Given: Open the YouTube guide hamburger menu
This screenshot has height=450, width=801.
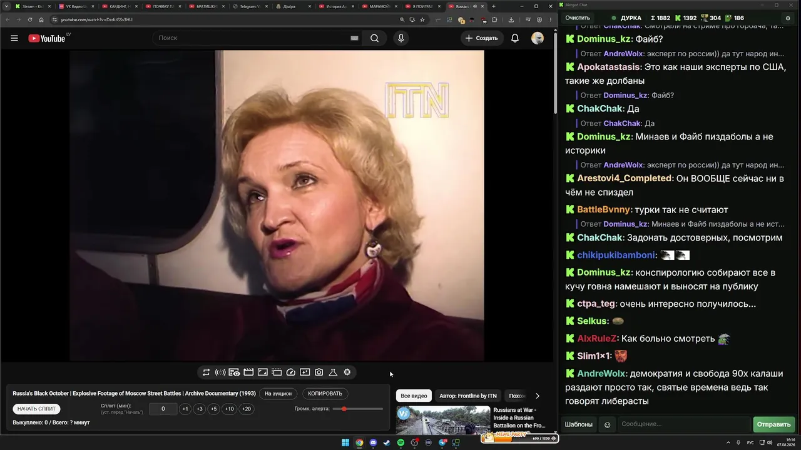Looking at the screenshot, I should click(14, 38).
